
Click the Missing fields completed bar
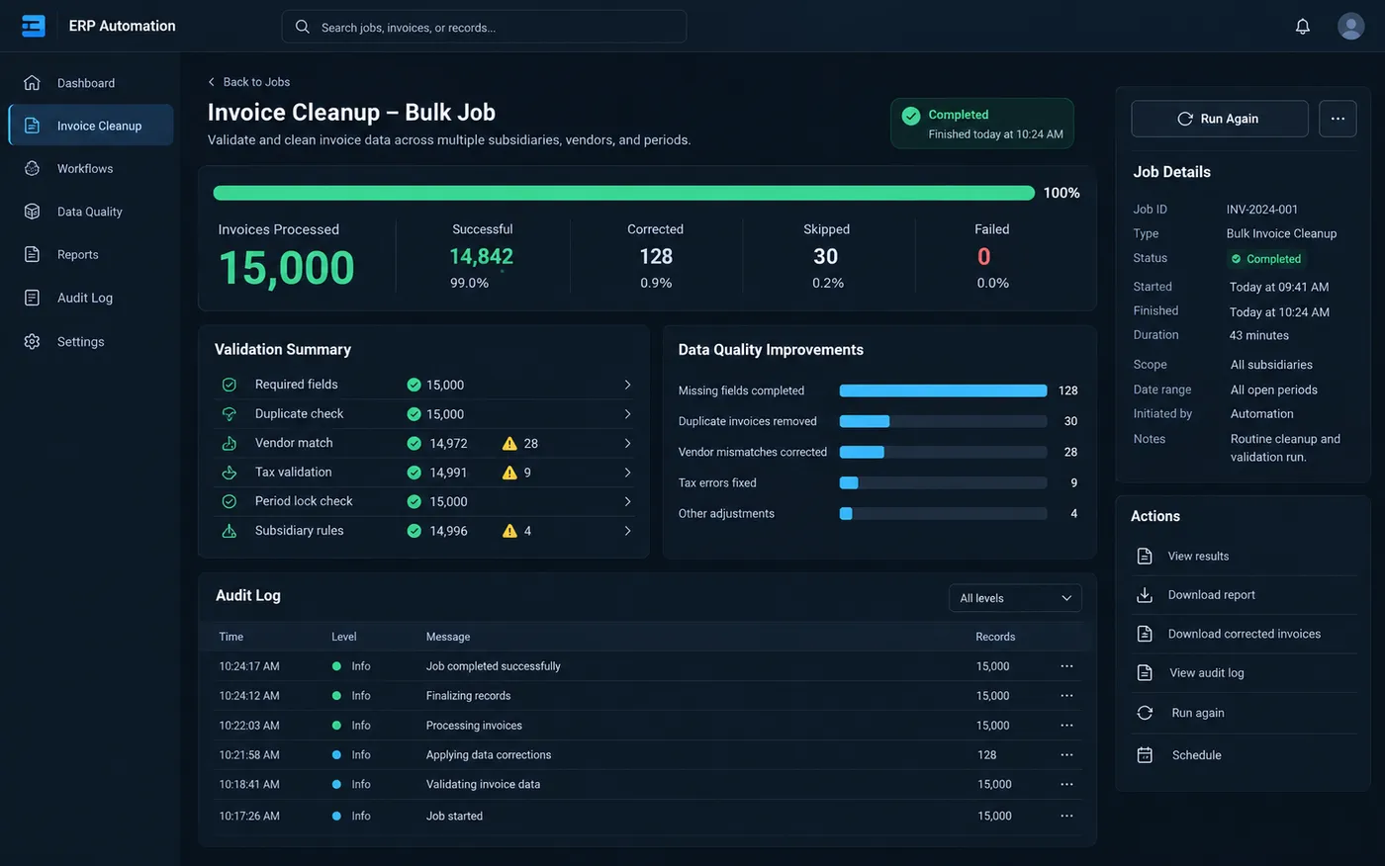tap(943, 390)
